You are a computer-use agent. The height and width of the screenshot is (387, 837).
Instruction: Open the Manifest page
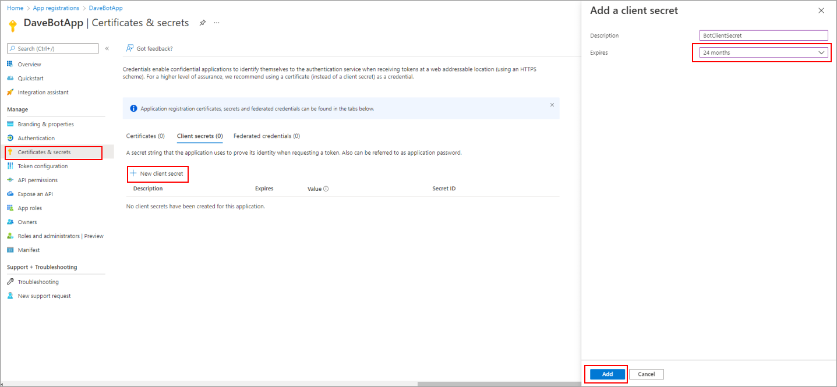(29, 250)
